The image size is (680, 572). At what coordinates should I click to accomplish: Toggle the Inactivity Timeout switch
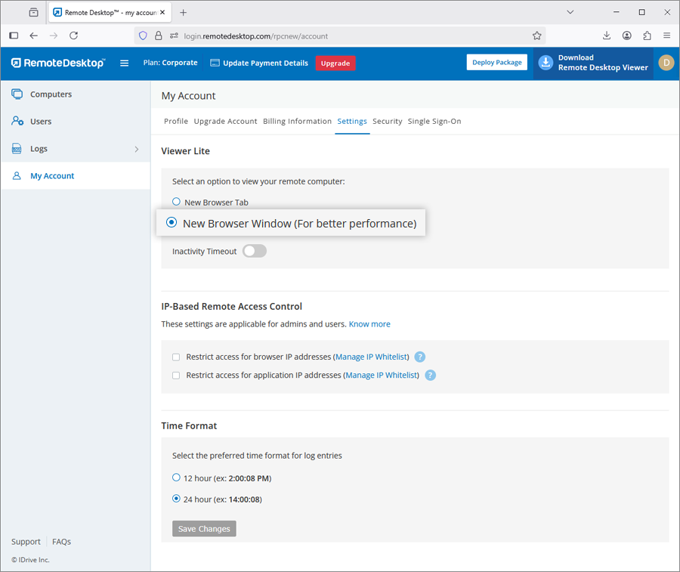pos(255,251)
